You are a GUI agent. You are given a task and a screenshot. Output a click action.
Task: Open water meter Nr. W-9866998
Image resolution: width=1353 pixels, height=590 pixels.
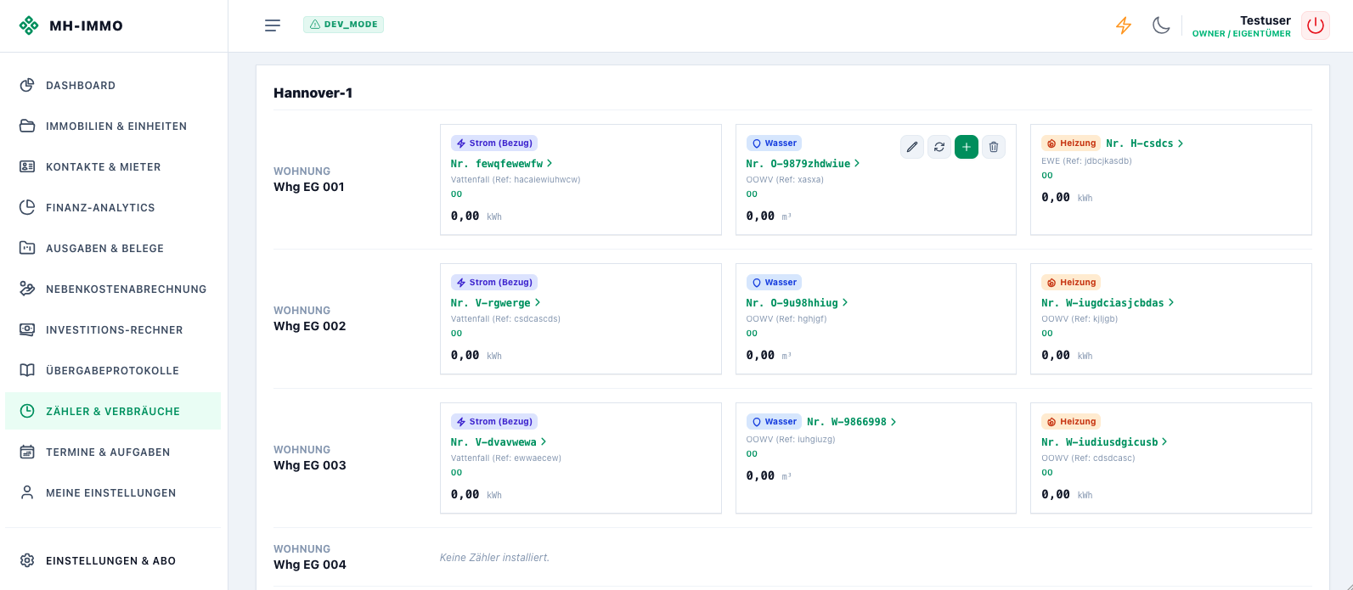(x=851, y=422)
